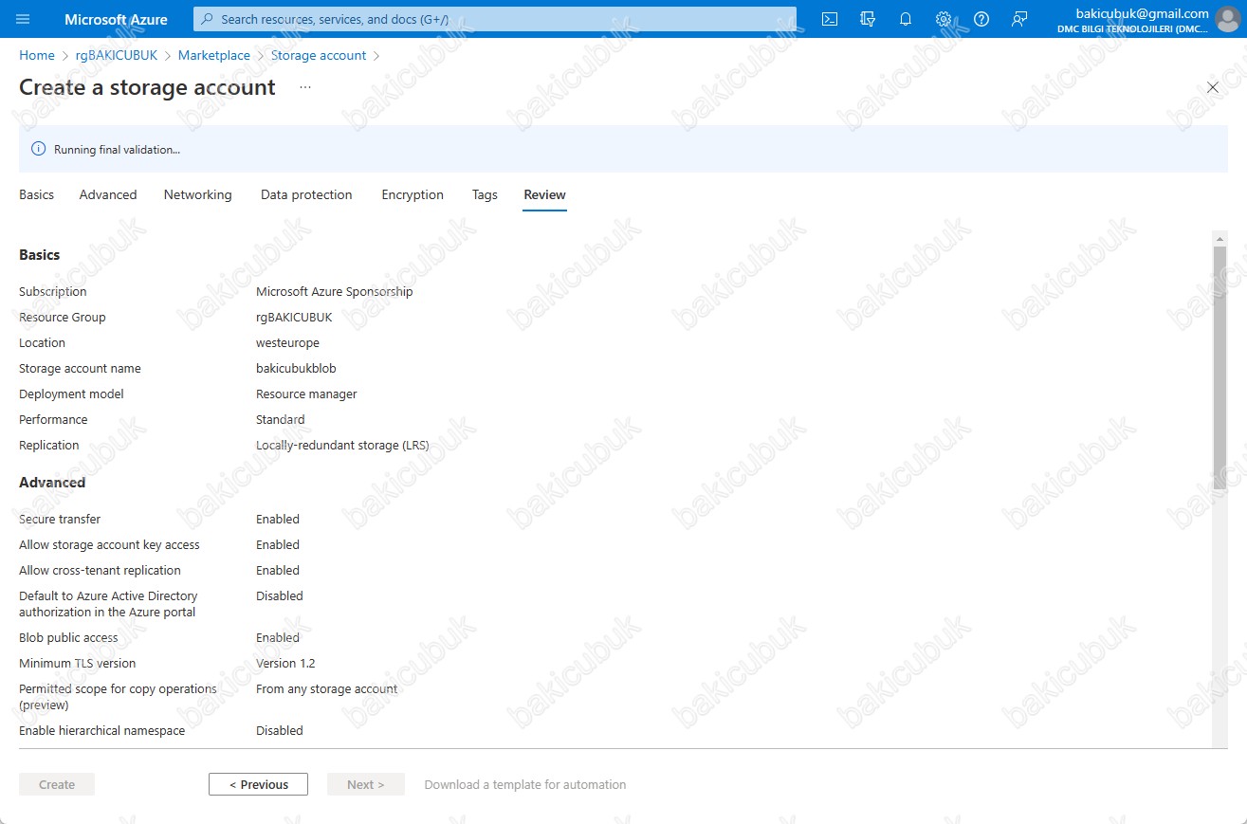Click the Create button
Screen dimensions: 1247x824
pyautogui.click(x=57, y=784)
